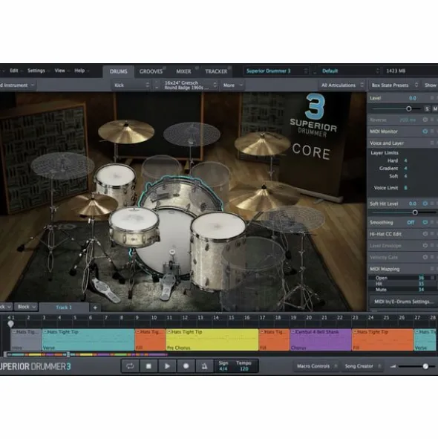Viewport: 438px width, 439px height.
Task: Select the Hit MIDI mapping row
Action: [402, 284]
